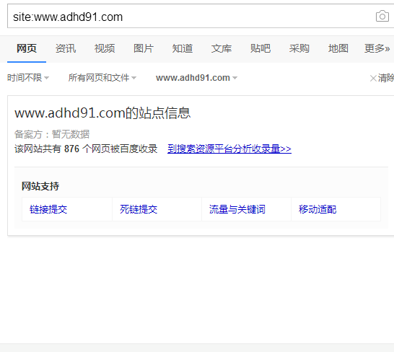The width and height of the screenshot is (394, 352).
Task: Open 所有网页和文件 file type dropdown
Action: pos(102,78)
